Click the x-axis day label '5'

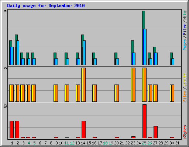click(x=34, y=143)
